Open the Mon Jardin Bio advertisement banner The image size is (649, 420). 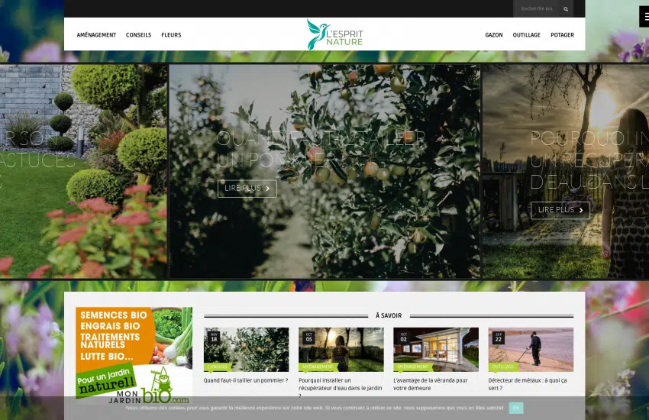pyautogui.click(x=134, y=355)
